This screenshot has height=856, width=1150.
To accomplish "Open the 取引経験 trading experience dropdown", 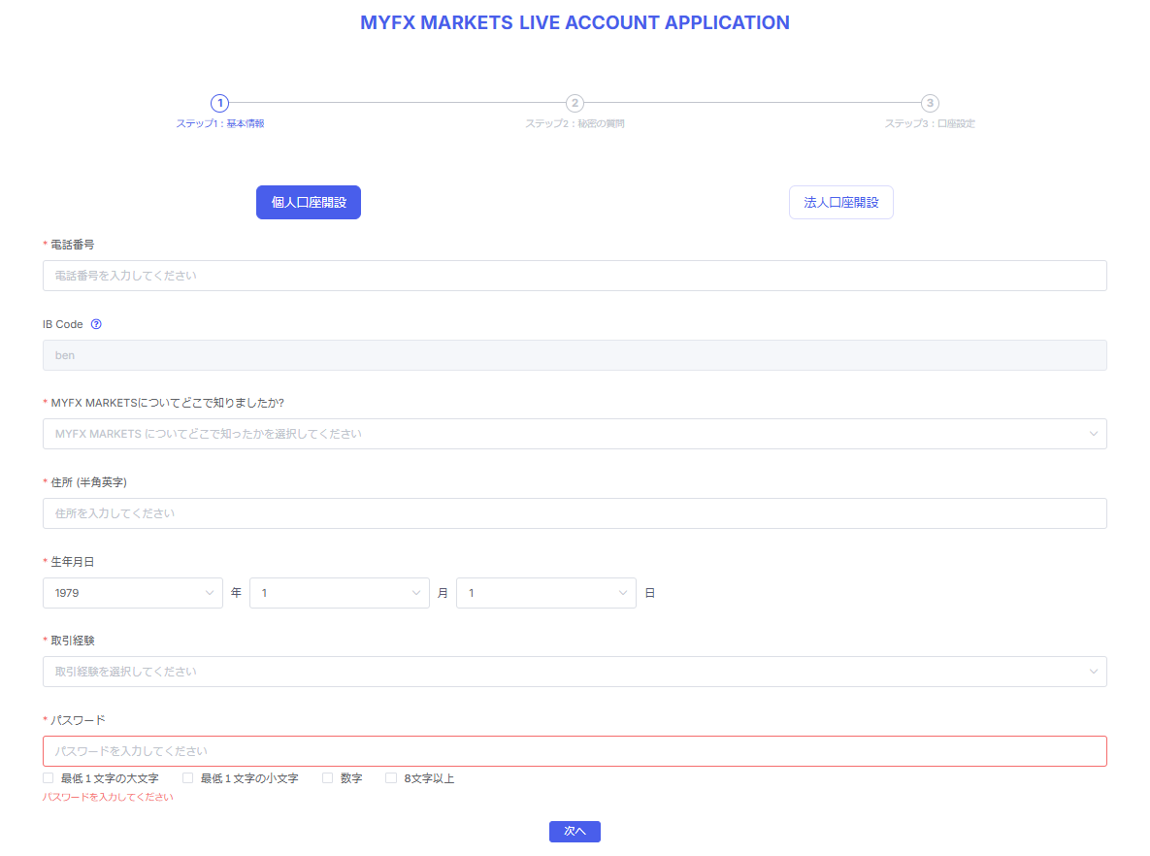I will [575, 672].
